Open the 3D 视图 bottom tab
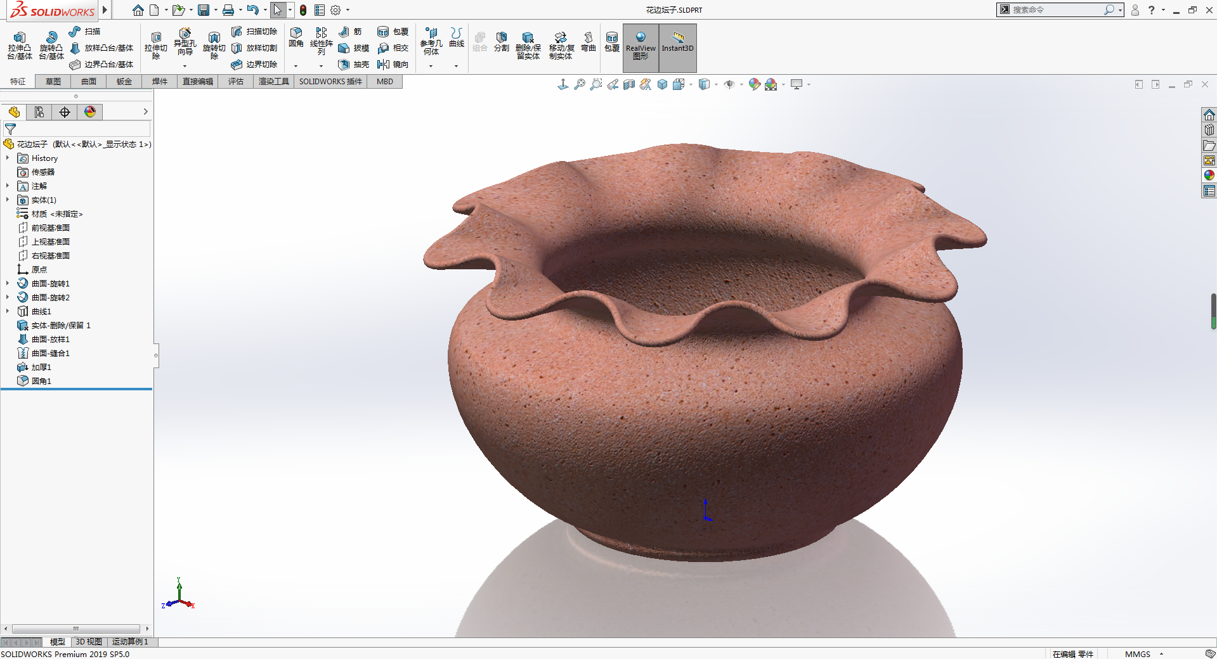This screenshot has height=659, width=1217. pyautogui.click(x=89, y=642)
